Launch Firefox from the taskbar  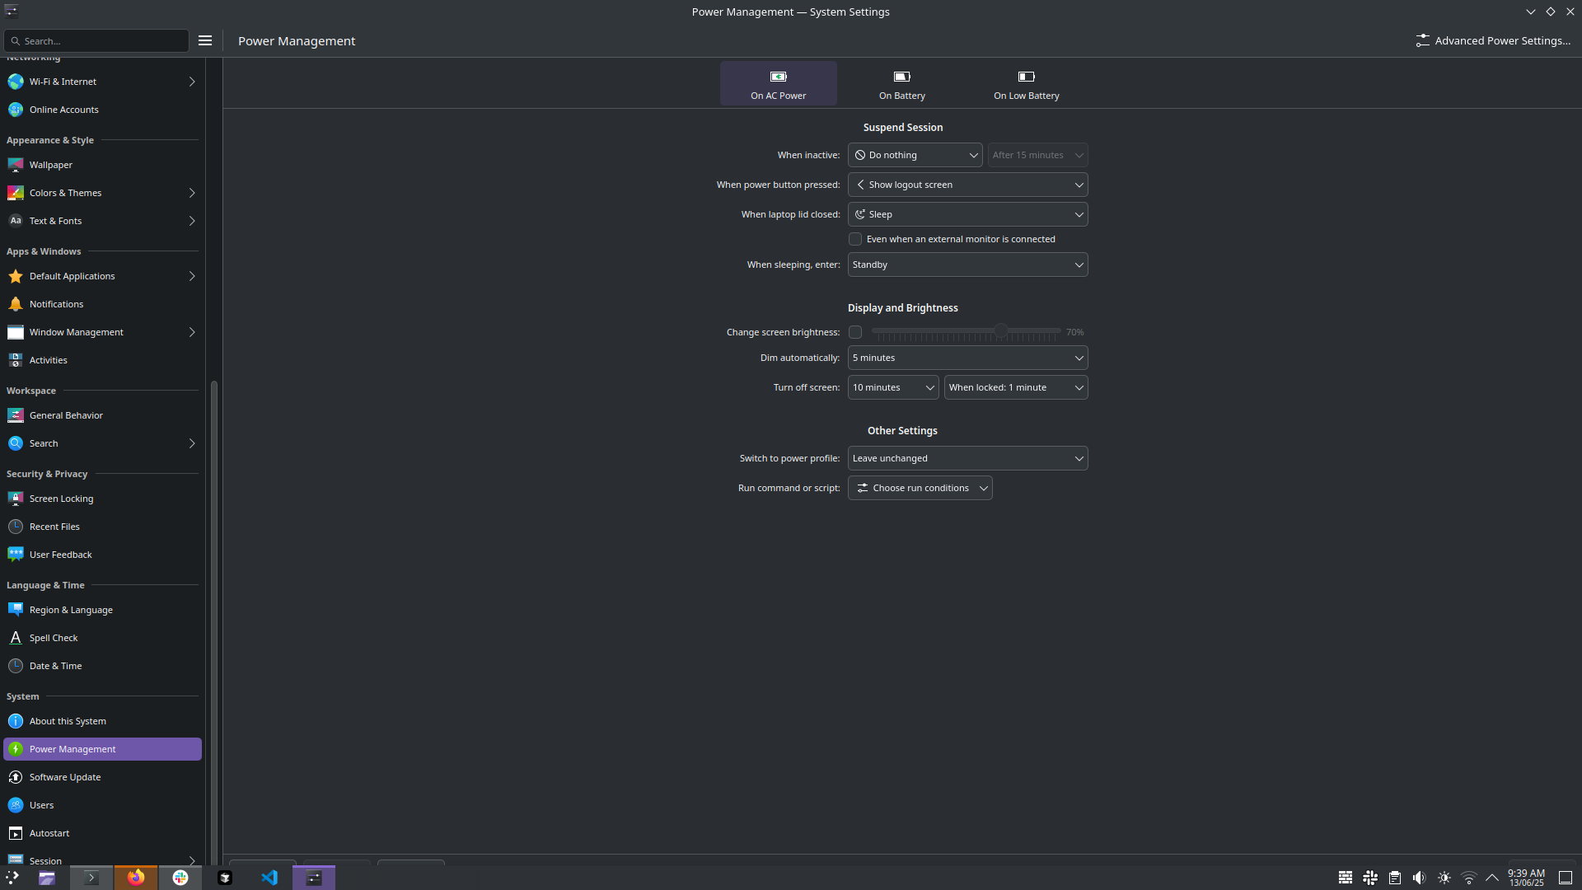(x=136, y=878)
